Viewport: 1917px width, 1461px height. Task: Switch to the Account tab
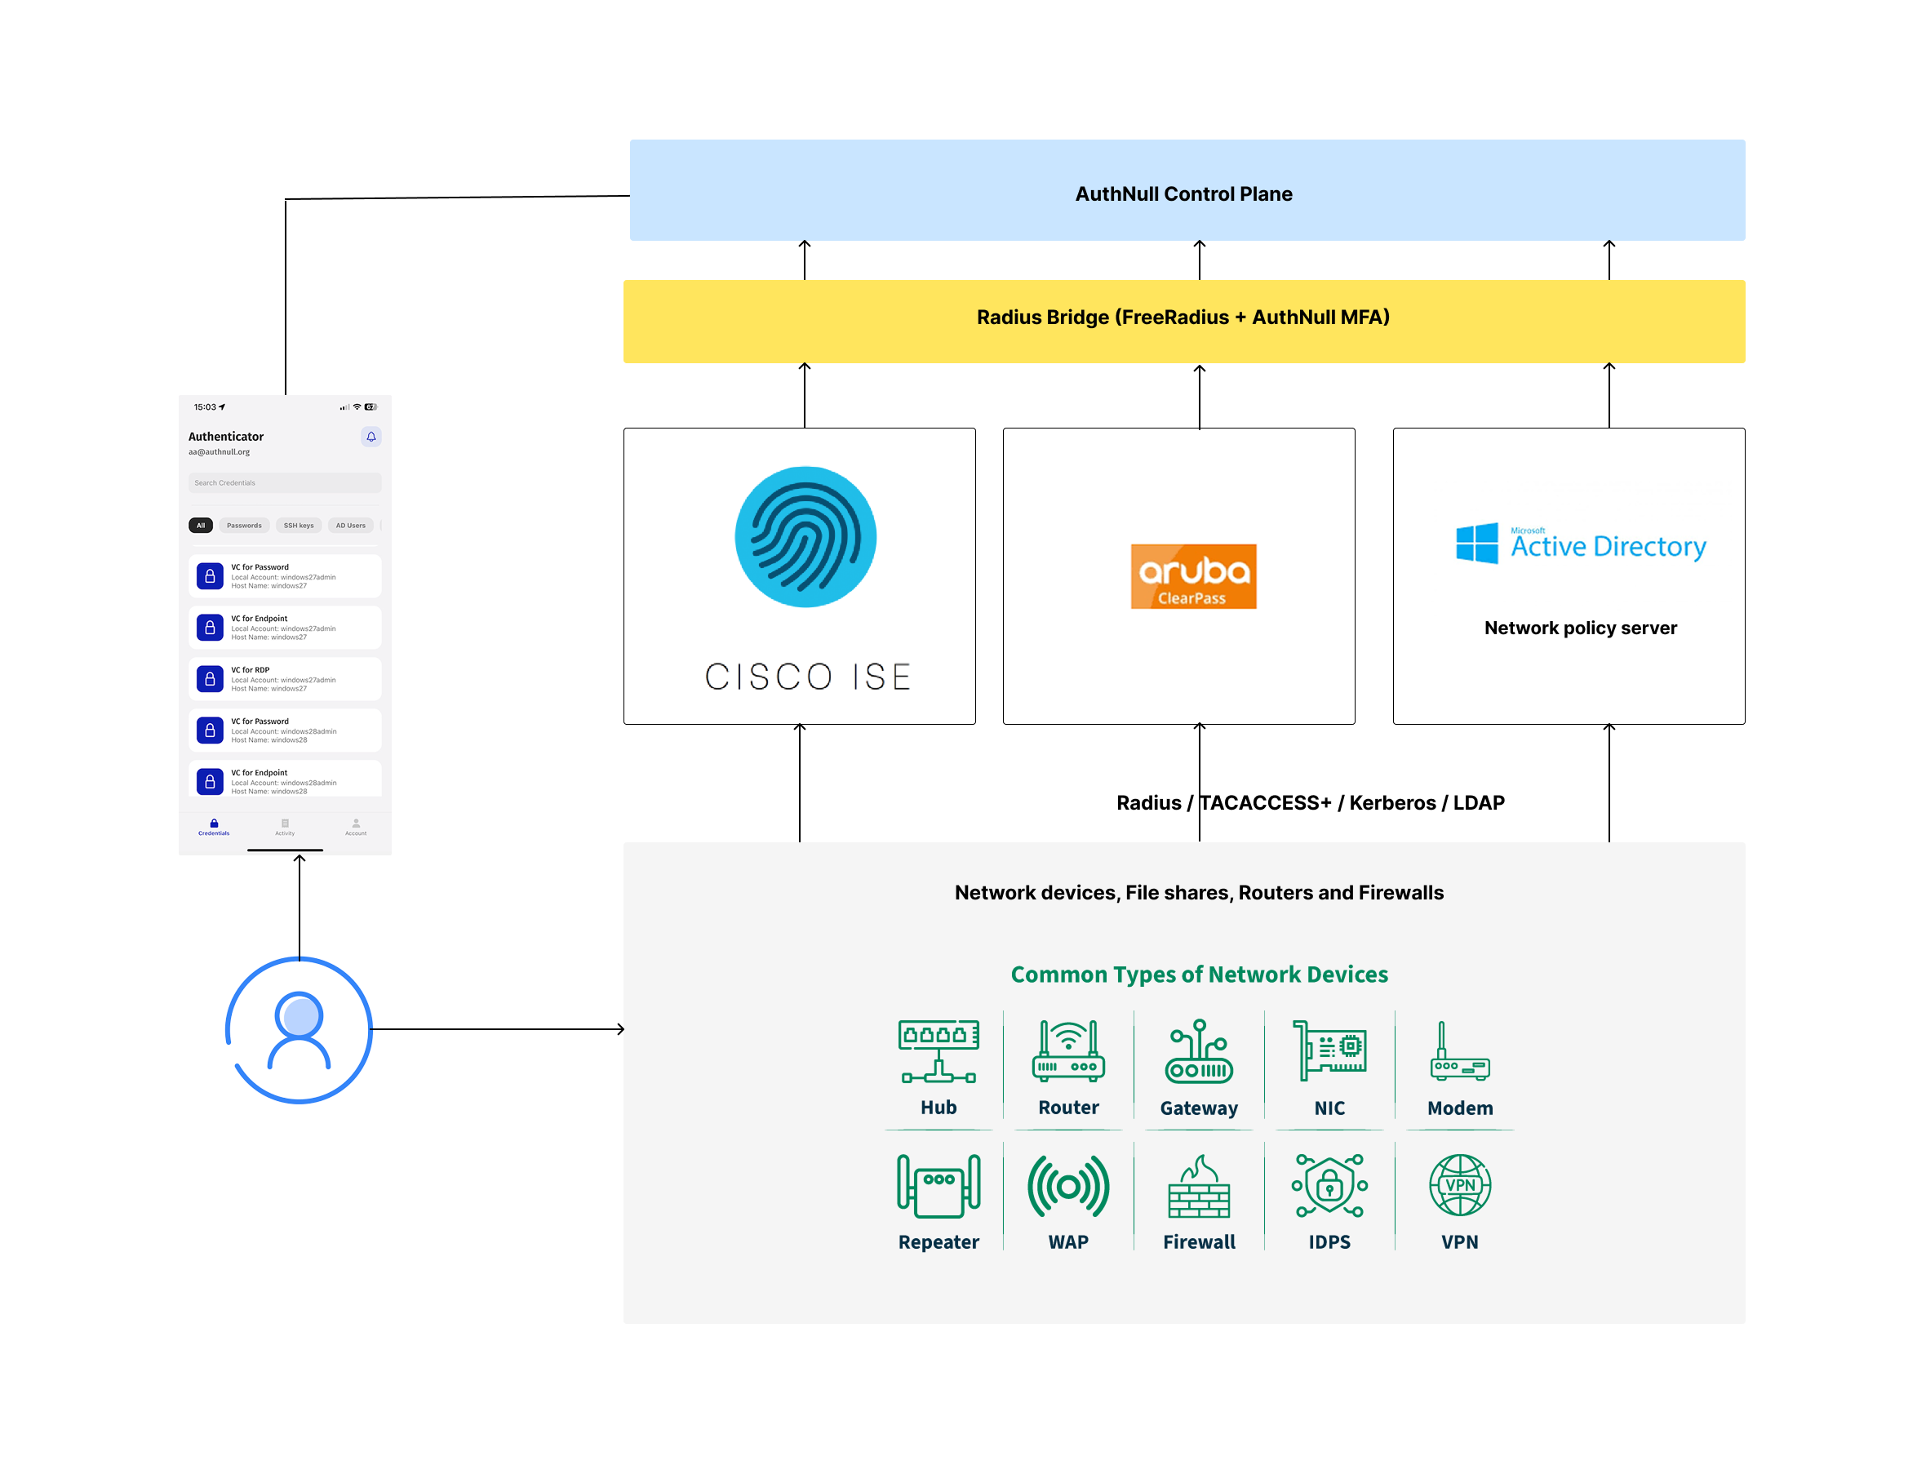(x=356, y=827)
